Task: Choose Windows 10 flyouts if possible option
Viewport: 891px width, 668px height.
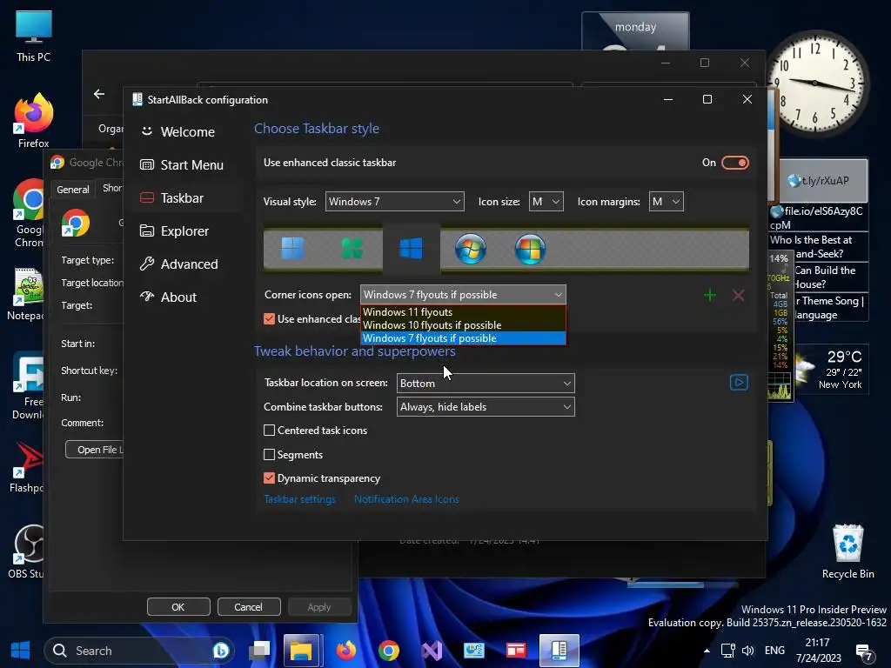Action: pyautogui.click(x=463, y=325)
